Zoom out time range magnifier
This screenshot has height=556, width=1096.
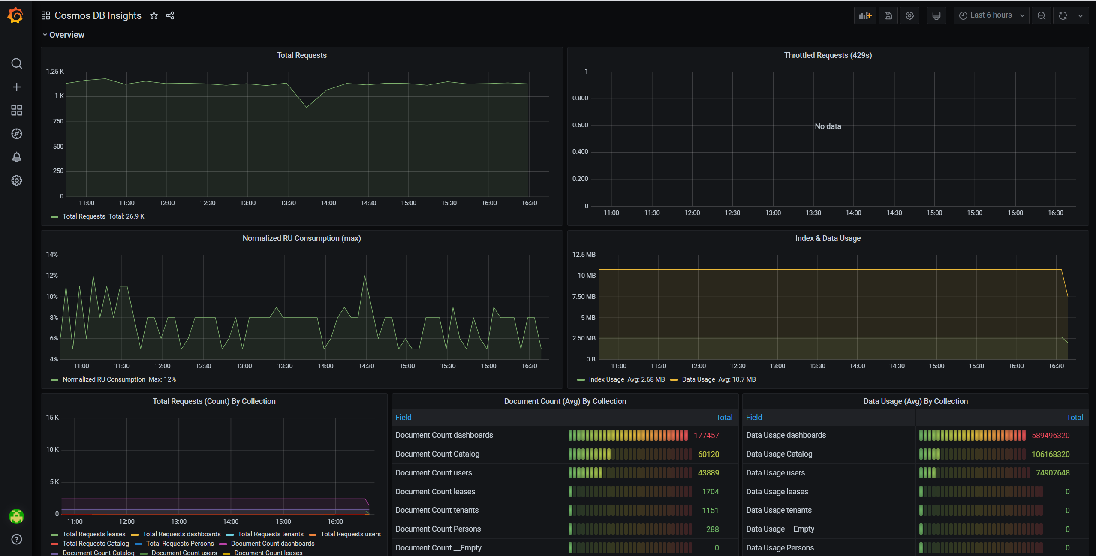pyautogui.click(x=1041, y=15)
